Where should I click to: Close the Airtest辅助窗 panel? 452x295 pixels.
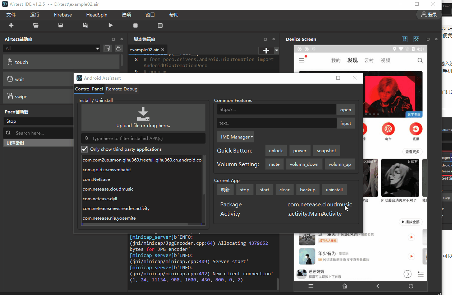coord(121,39)
